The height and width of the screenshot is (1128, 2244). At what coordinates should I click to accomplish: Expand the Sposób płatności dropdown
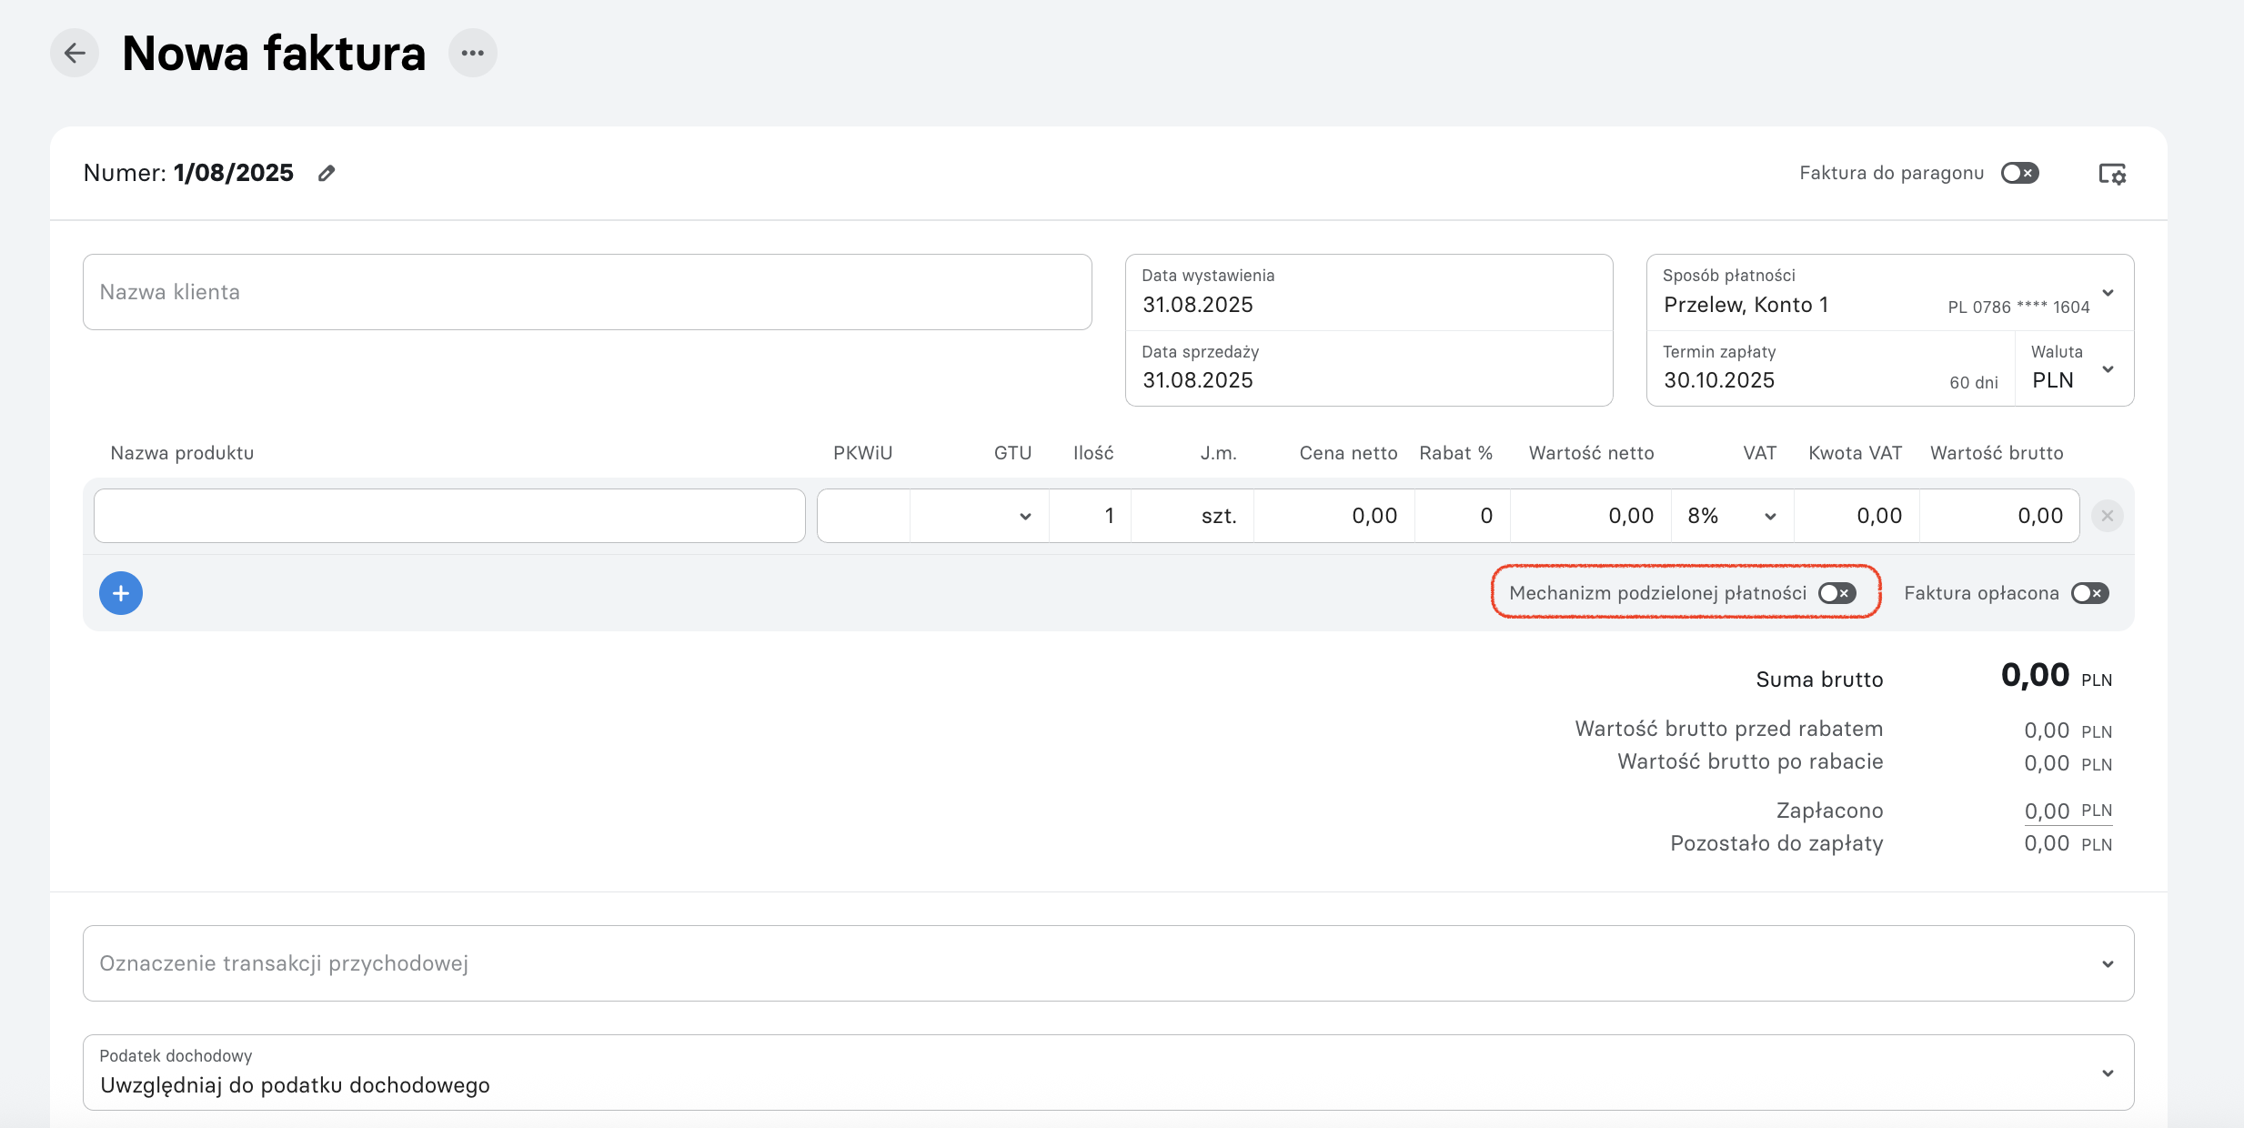pyautogui.click(x=1890, y=292)
